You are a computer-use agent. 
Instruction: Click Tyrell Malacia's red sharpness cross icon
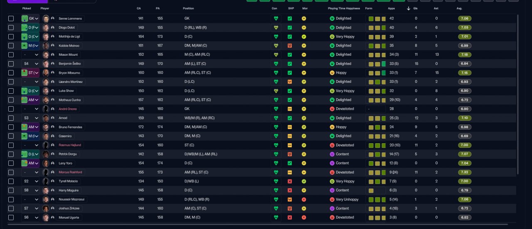click(x=290, y=181)
